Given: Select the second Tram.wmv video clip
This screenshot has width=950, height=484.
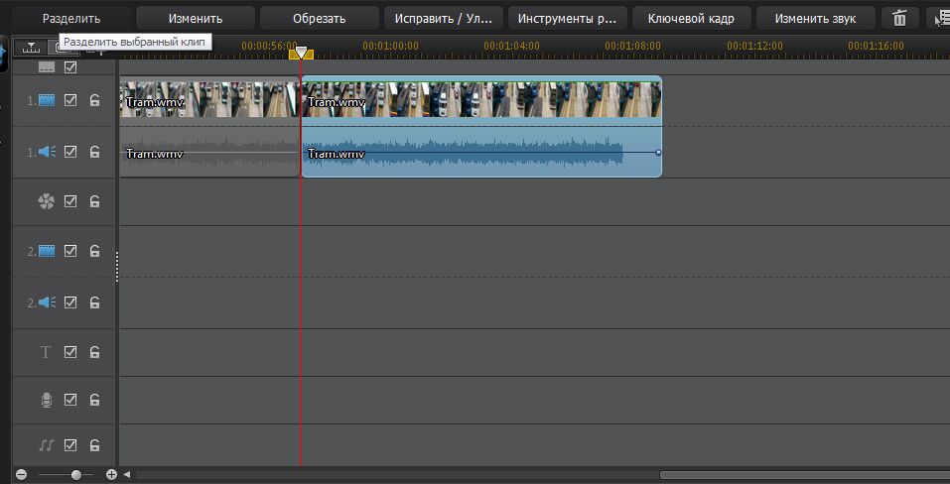Looking at the screenshot, I should 480,100.
